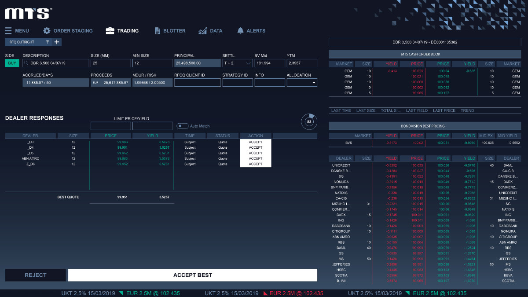Accept the quote from dealer Z_D6
This screenshot has width=528, height=297.
tap(256, 164)
